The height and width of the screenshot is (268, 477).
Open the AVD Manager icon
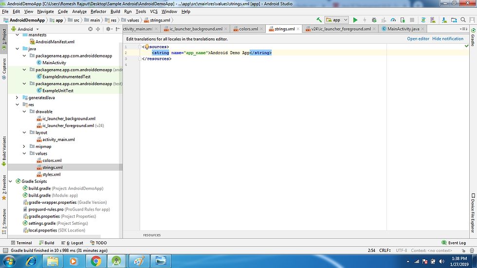433,20
